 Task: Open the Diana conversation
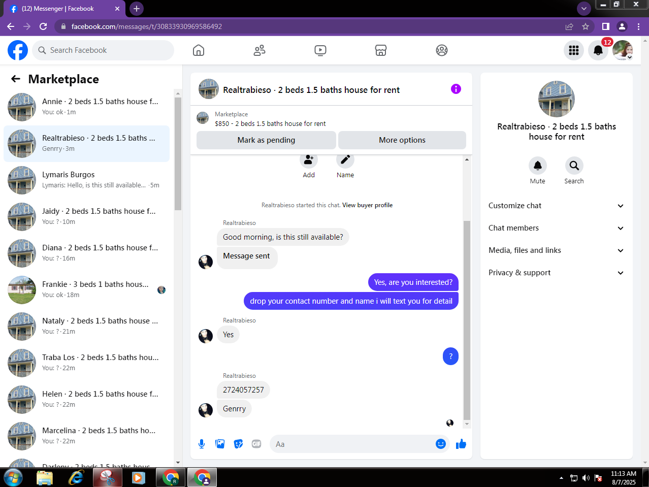point(87,253)
